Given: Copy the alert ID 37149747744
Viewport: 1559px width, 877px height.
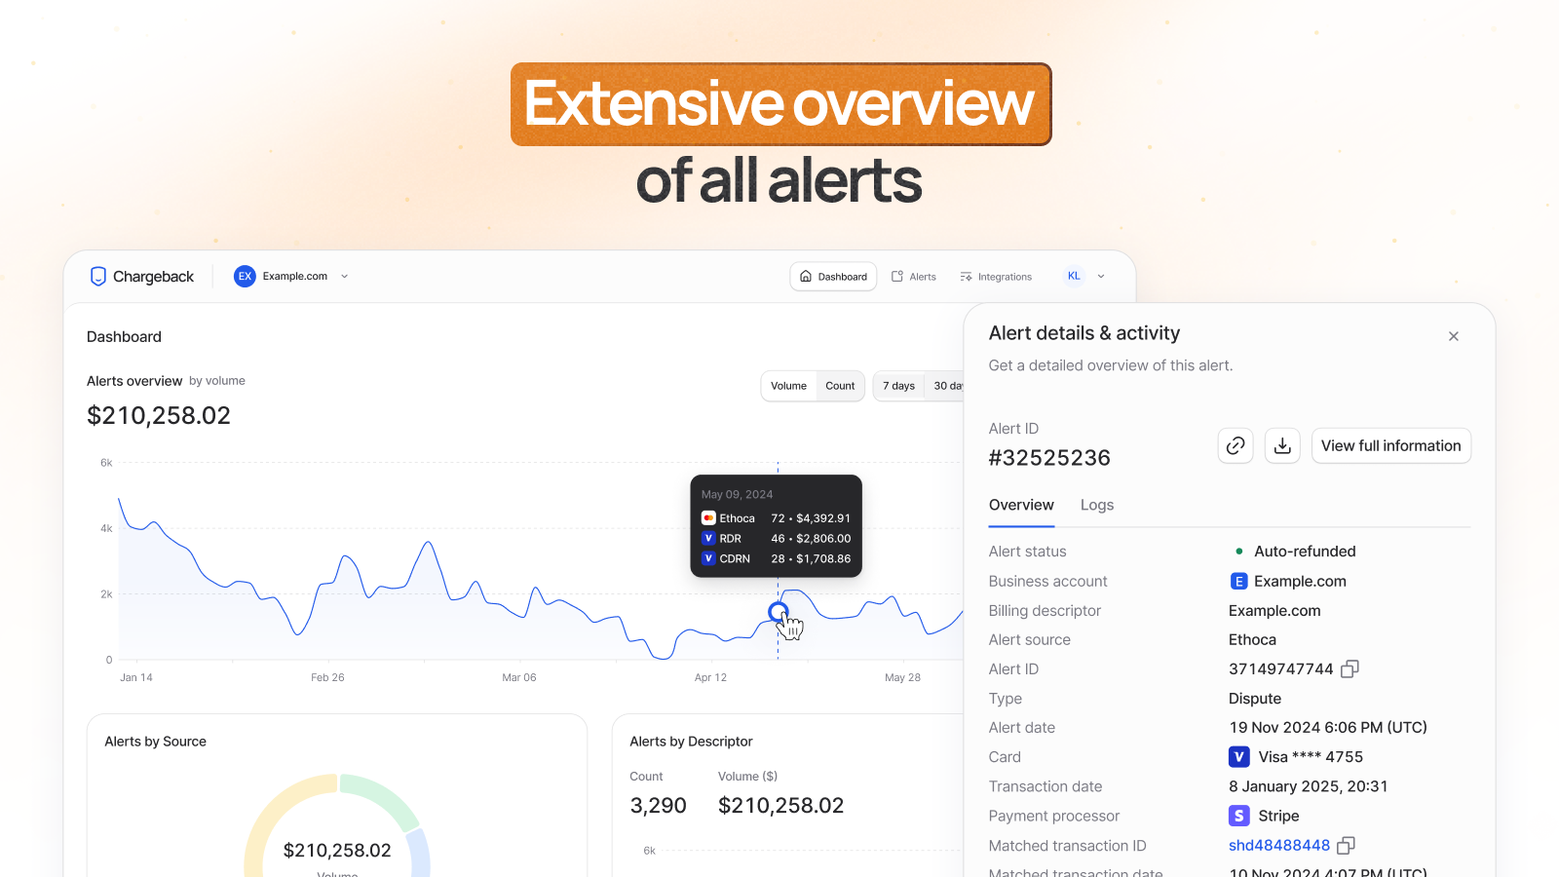Looking at the screenshot, I should click(1350, 668).
